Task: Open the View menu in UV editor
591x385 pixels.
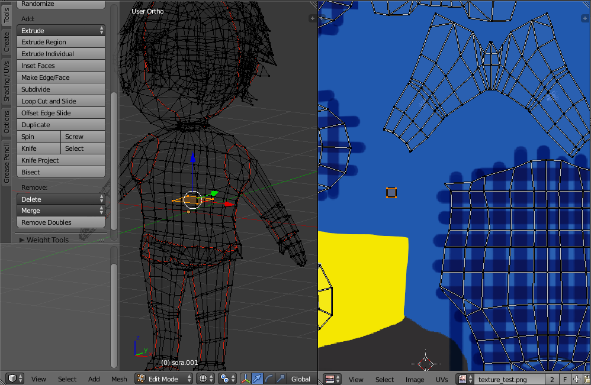Action: [x=356, y=379]
